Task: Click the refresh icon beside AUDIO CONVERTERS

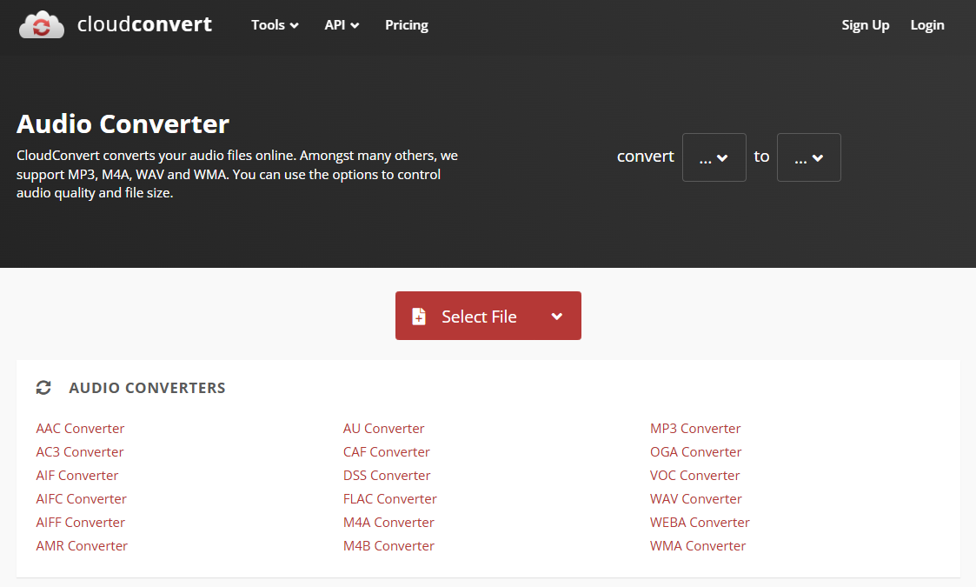Action: pos(43,387)
